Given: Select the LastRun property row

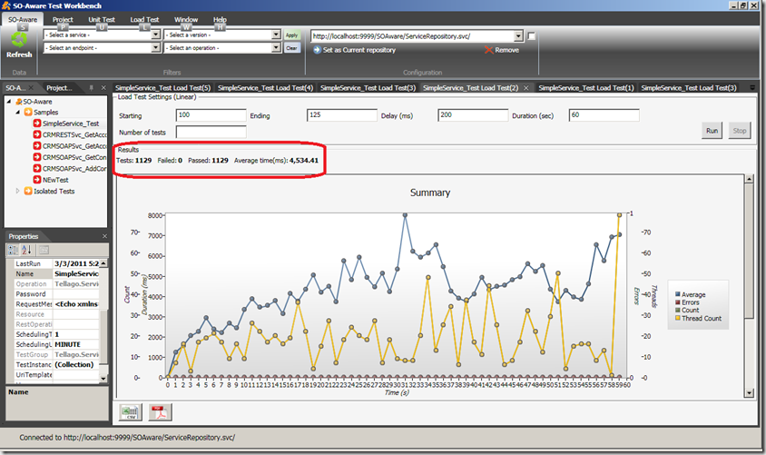Looking at the screenshot, I should click(56, 263).
